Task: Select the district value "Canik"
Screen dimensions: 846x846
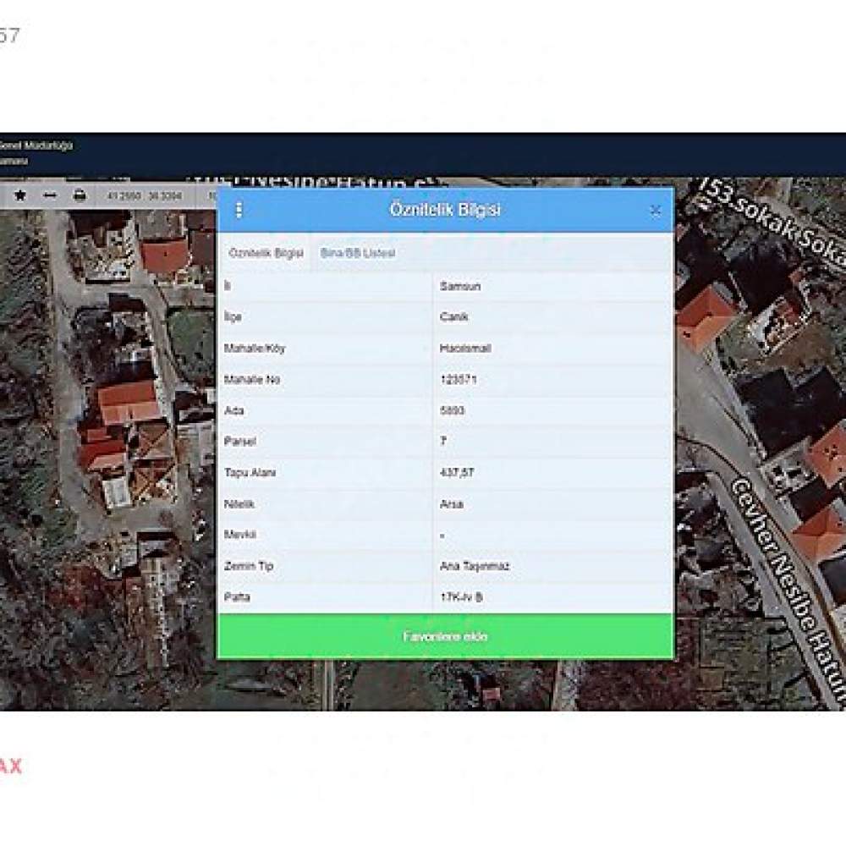Action: (x=453, y=316)
